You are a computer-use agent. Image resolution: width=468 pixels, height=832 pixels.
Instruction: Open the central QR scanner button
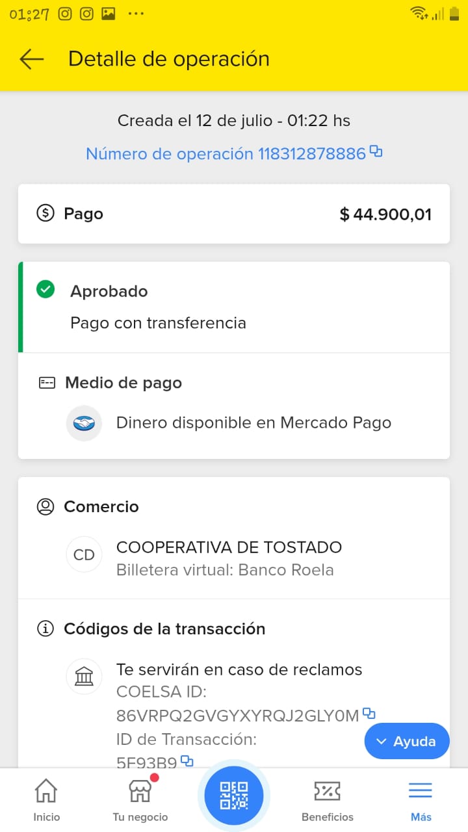coord(234,795)
